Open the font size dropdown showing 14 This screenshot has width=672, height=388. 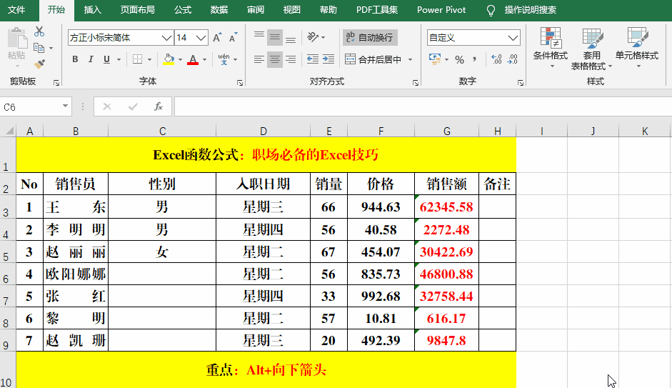pyautogui.click(x=201, y=38)
